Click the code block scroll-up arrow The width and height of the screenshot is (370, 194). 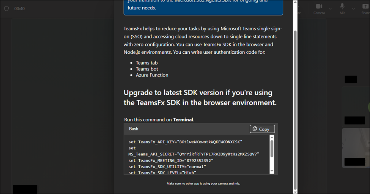(x=272, y=137)
